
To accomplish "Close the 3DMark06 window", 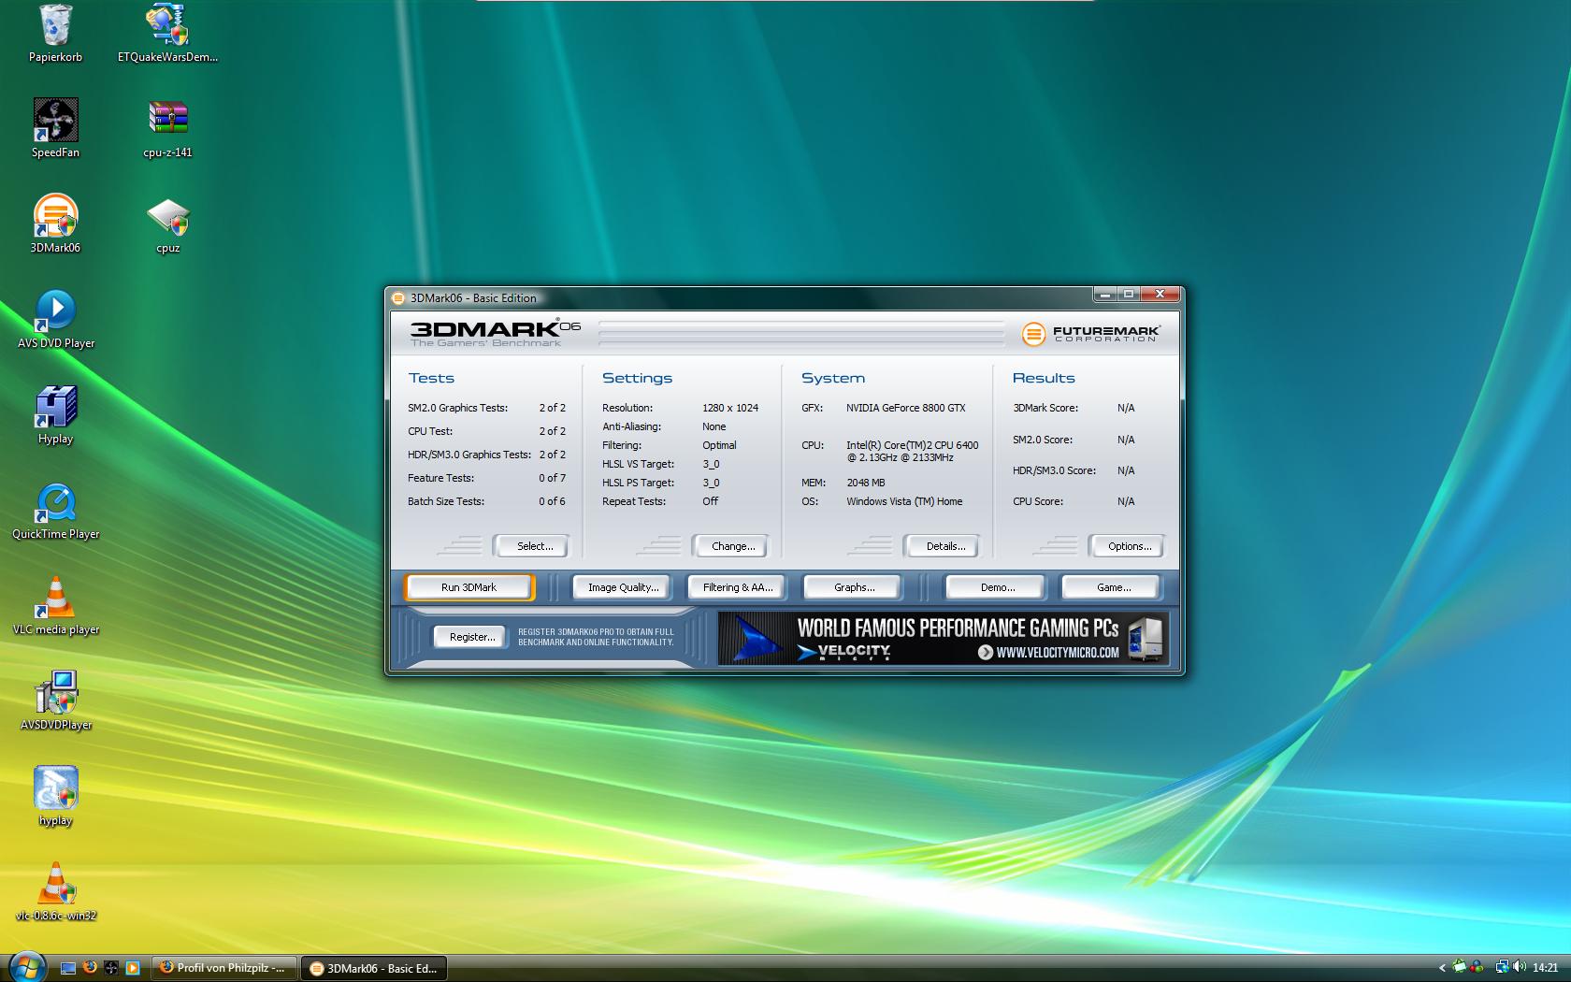I will tap(1160, 294).
